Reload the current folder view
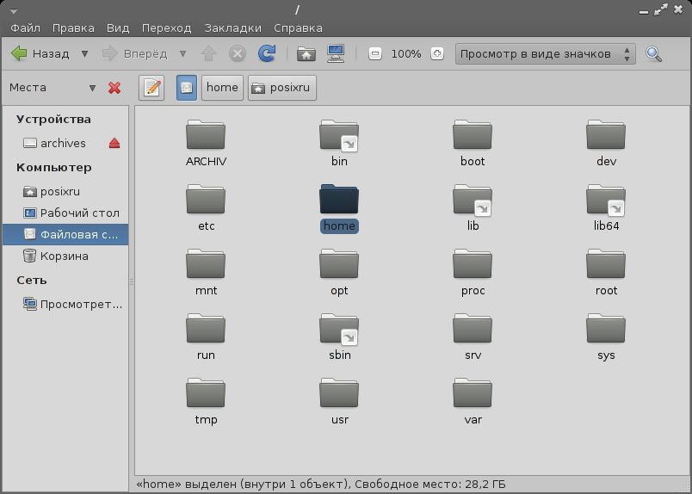 coord(267,53)
